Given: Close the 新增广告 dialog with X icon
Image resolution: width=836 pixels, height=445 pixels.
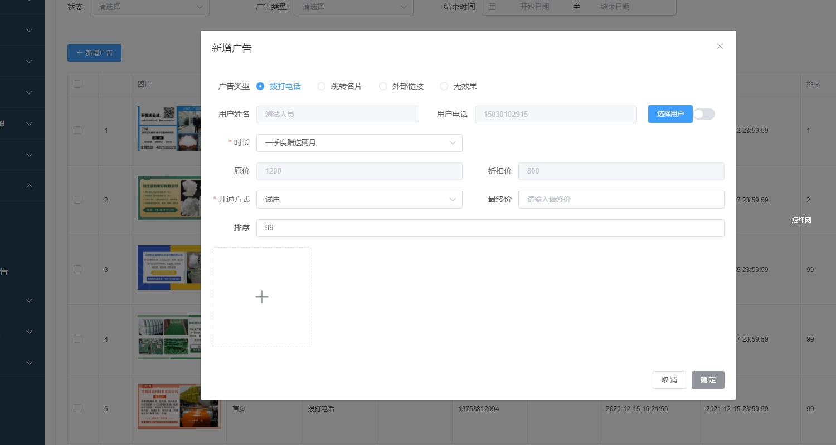Looking at the screenshot, I should (720, 46).
